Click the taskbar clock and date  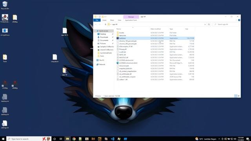pyautogui.click(x=240, y=139)
